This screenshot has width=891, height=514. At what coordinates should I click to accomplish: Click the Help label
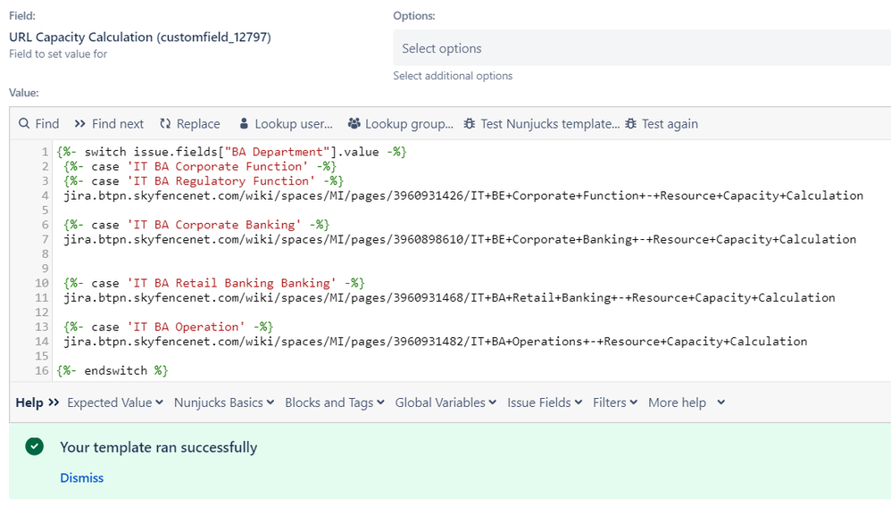pos(29,402)
